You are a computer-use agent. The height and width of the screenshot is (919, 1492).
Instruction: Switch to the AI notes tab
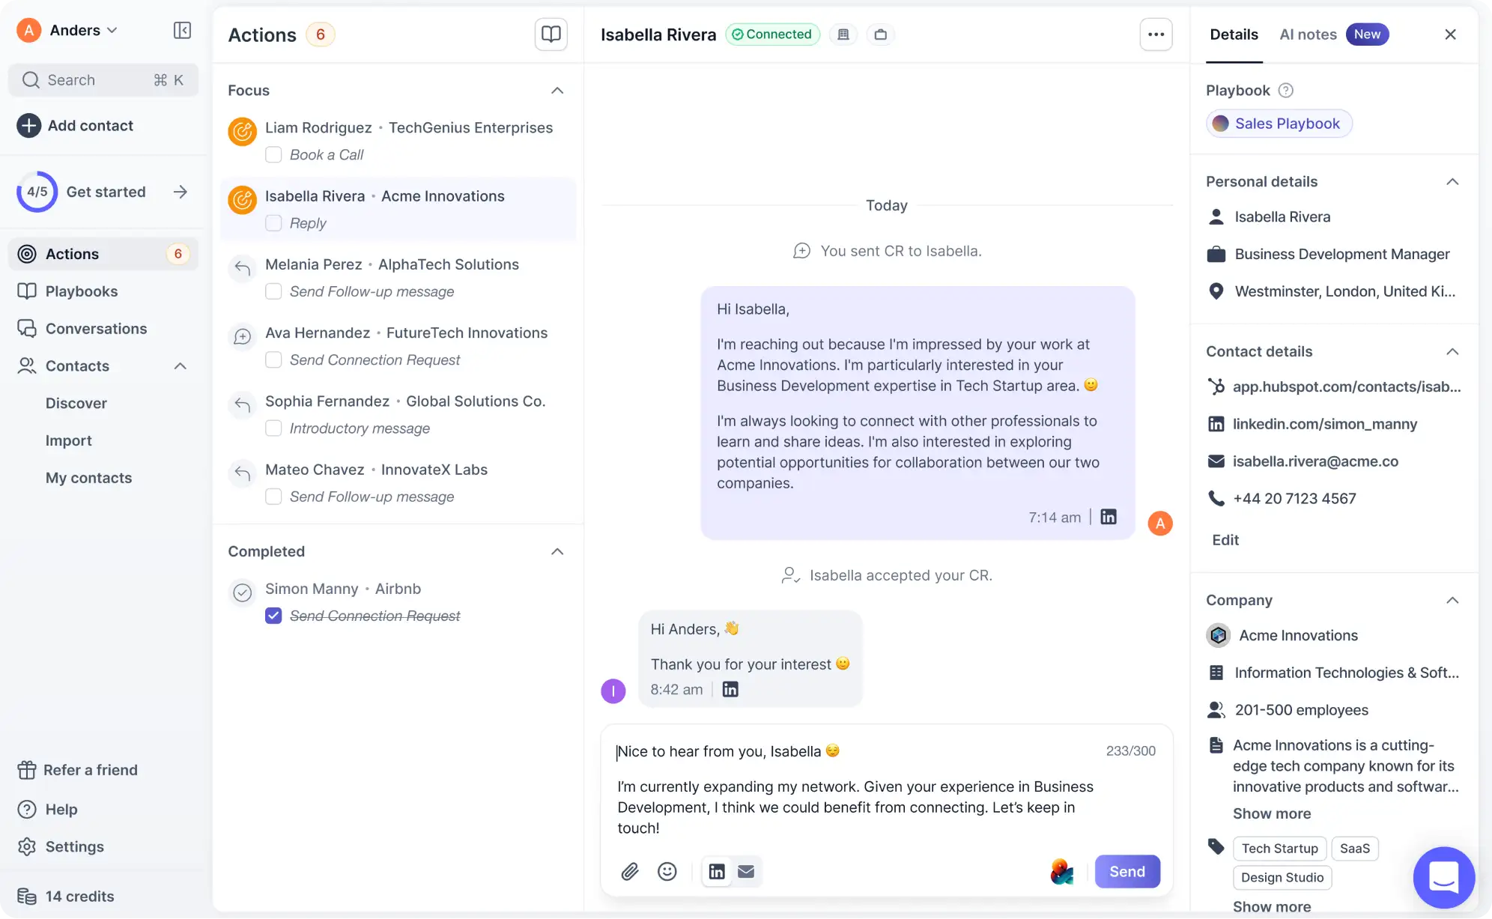click(x=1308, y=34)
